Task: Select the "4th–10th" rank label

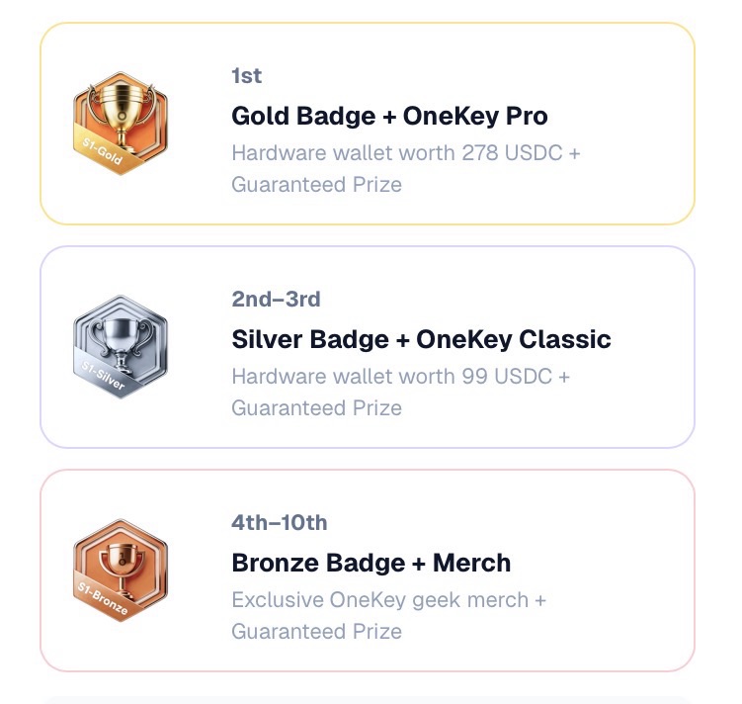Action: tap(279, 523)
